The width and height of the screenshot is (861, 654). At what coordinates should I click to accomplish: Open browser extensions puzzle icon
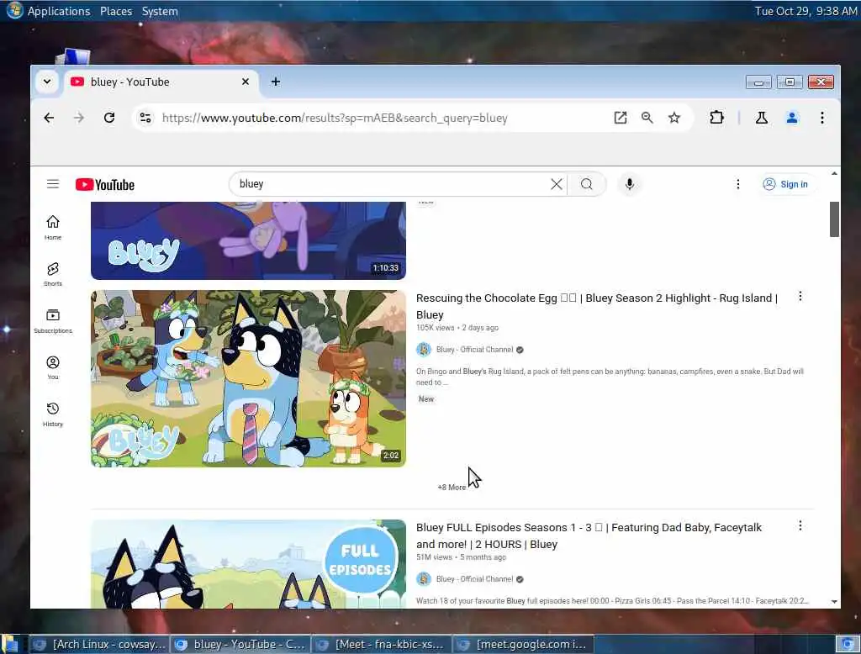coord(716,118)
